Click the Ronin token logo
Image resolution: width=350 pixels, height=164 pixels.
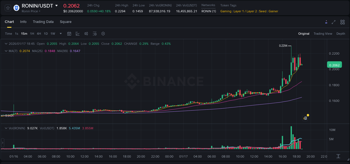coord(16,8)
